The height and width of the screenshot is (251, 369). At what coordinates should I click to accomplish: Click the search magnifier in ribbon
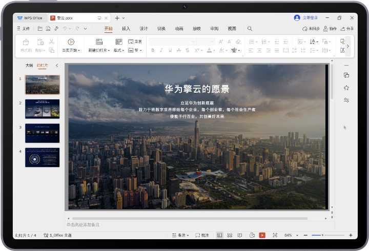click(x=250, y=29)
